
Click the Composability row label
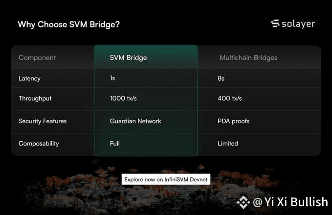39,144
